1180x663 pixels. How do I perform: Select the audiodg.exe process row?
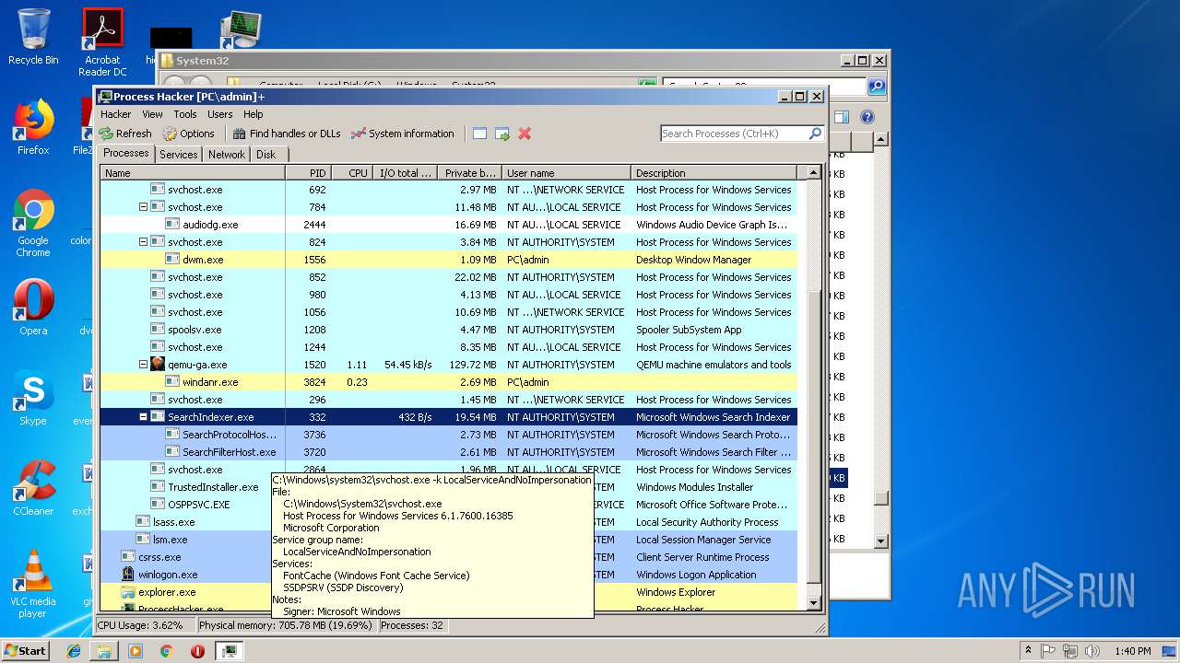click(x=449, y=225)
